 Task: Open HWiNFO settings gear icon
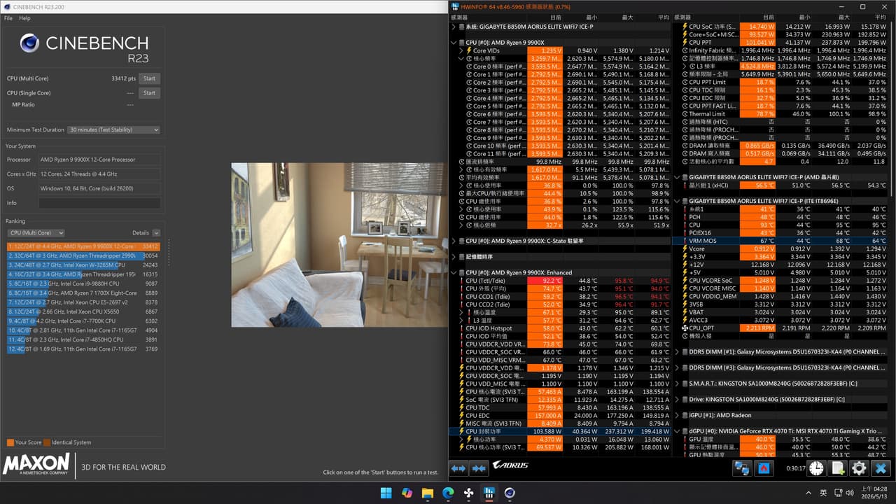pos(859,468)
